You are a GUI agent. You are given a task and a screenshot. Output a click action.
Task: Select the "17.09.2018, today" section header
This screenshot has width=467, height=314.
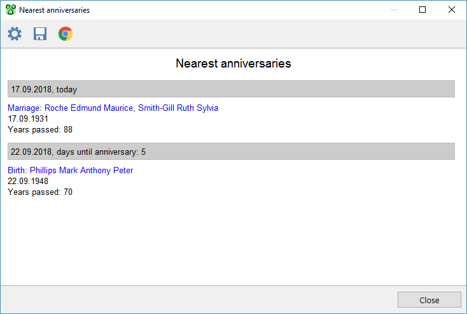(231, 89)
